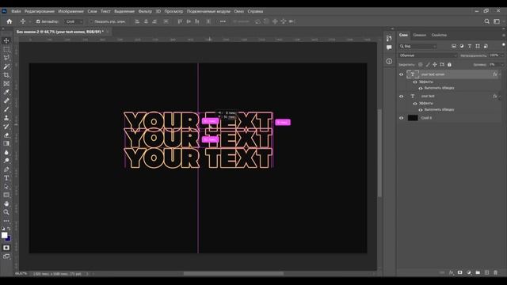Screen dimensions: 507x285
Task: Go to Home screen icon
Action: click(x=9, y=21)
